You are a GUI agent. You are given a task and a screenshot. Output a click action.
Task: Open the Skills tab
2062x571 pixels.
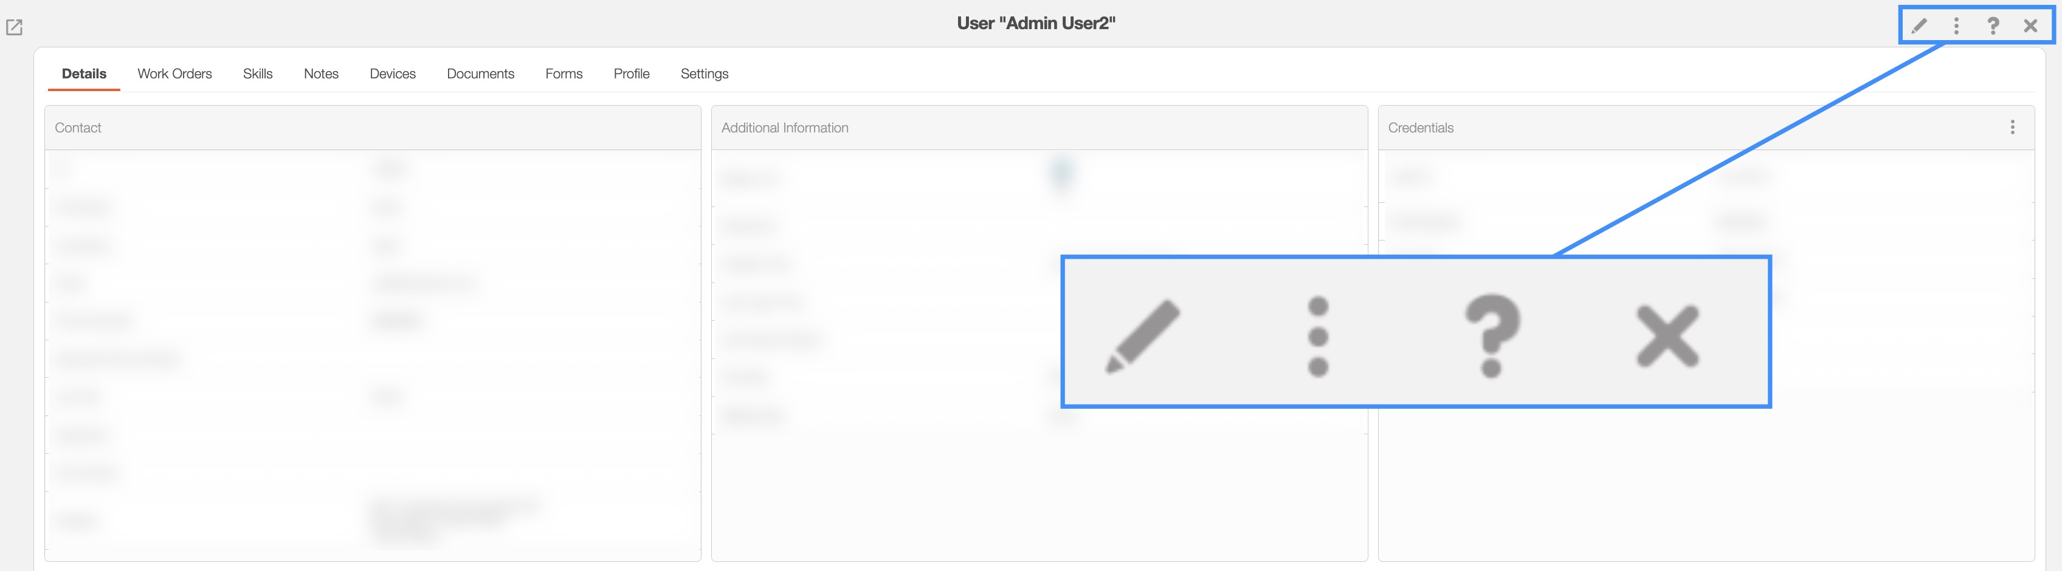pyautogui.click(x=258, y=74)
